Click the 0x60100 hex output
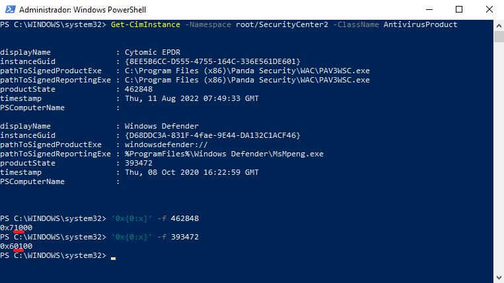 [17, 245]
